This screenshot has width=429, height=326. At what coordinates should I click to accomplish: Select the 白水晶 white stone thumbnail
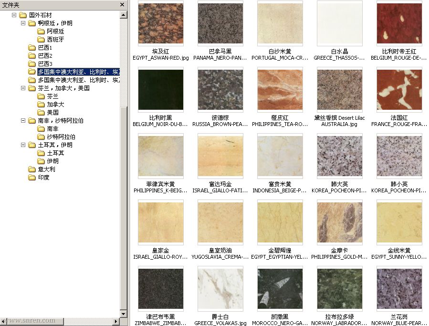340,23
